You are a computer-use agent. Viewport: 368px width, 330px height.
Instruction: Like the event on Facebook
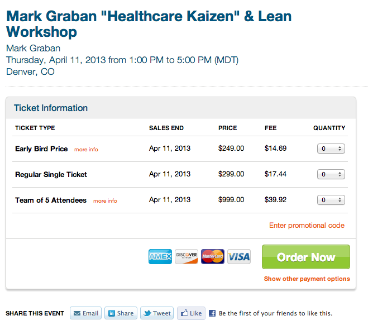pyautogui.click(x=191, y=313)
